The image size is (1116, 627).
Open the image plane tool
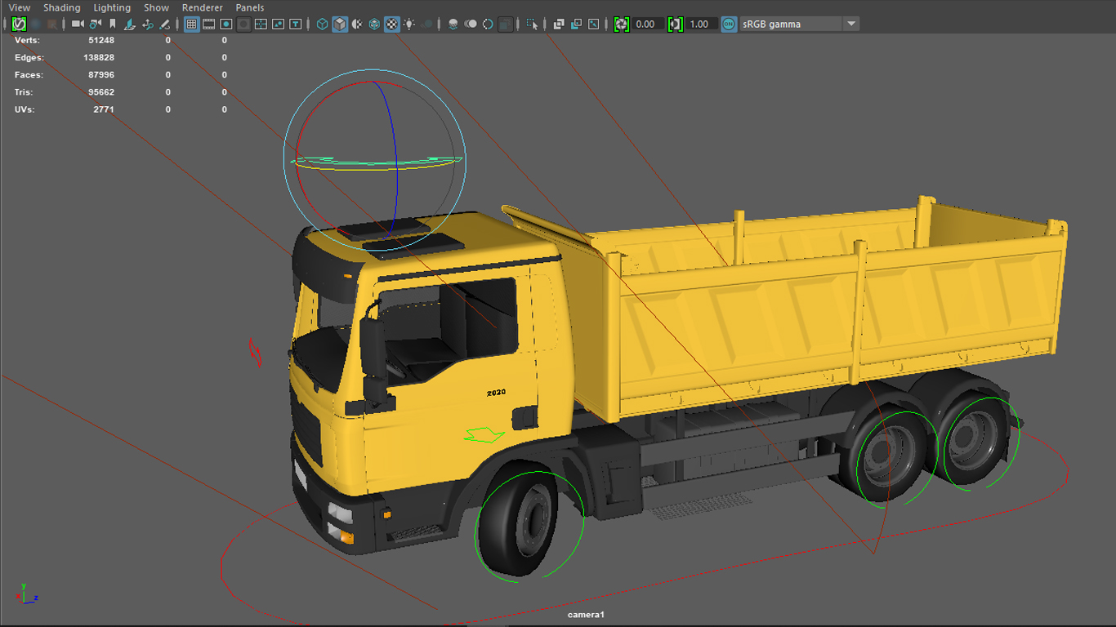(x=130, y=24)
